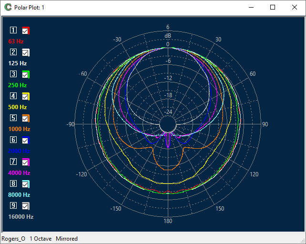
Task: Click the numbered box 8 for 8000 Hz
Action: coord(13,184)
